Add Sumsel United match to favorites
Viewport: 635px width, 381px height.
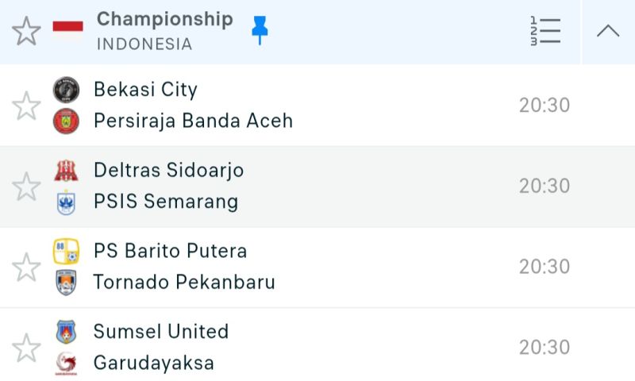(x=26, y=348)
